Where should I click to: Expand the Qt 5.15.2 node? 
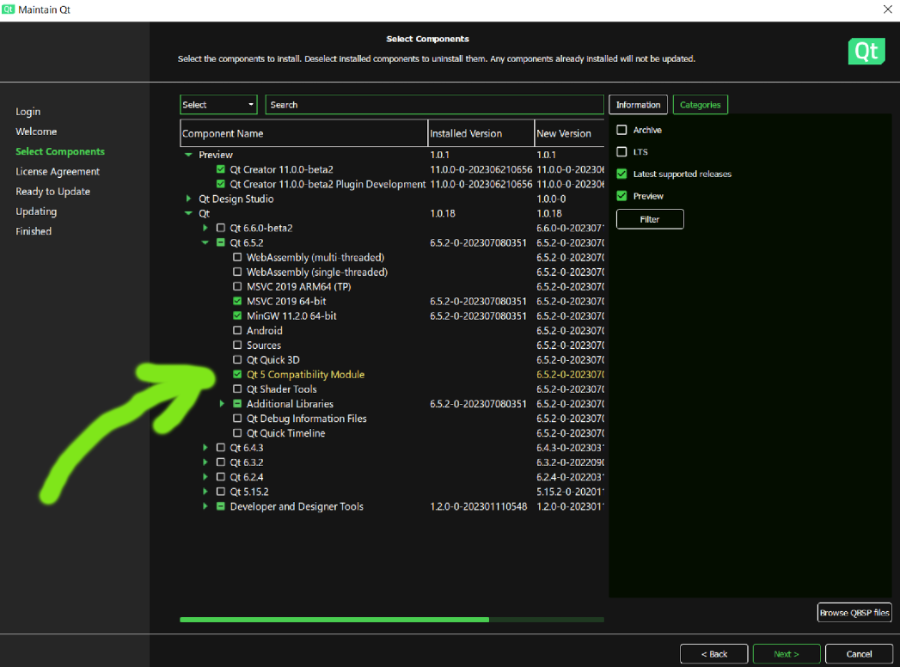[x=205, y=492]
